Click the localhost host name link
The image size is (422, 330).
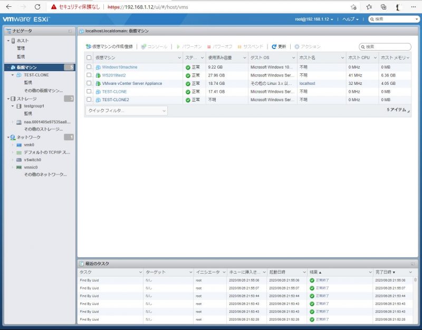click(307, 84)
